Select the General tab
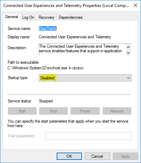This screenshot has height=163, width=141. [x=11, y=17]
